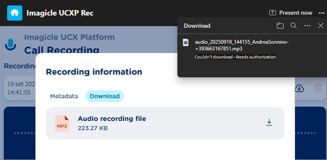The height and width of the screenshot is (160, 327).
Task: Click the Audio recording file label
Action: coord(112,118)
